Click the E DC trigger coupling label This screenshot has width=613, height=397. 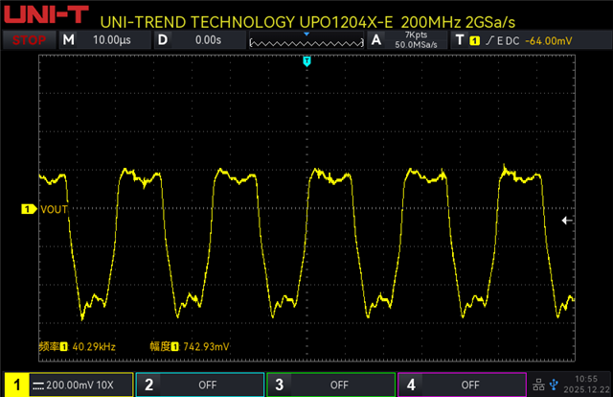pyautogui.click(x=509, y=40)
